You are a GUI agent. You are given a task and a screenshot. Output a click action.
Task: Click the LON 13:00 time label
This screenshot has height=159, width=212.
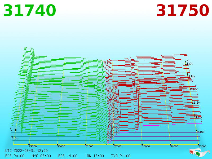[94, 156]
